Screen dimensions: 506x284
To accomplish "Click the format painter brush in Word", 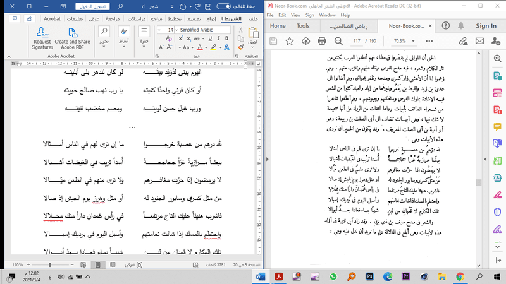I will [241, 47].
